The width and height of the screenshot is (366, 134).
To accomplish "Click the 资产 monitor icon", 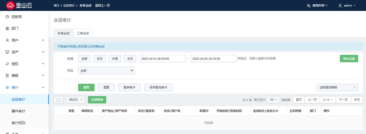I will [7, 52].
